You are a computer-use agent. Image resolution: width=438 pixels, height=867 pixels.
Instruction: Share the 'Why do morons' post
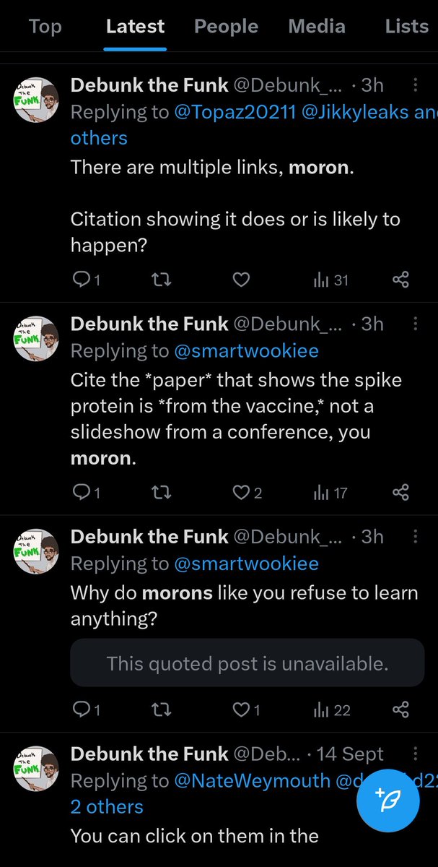[x=400, y=710]
